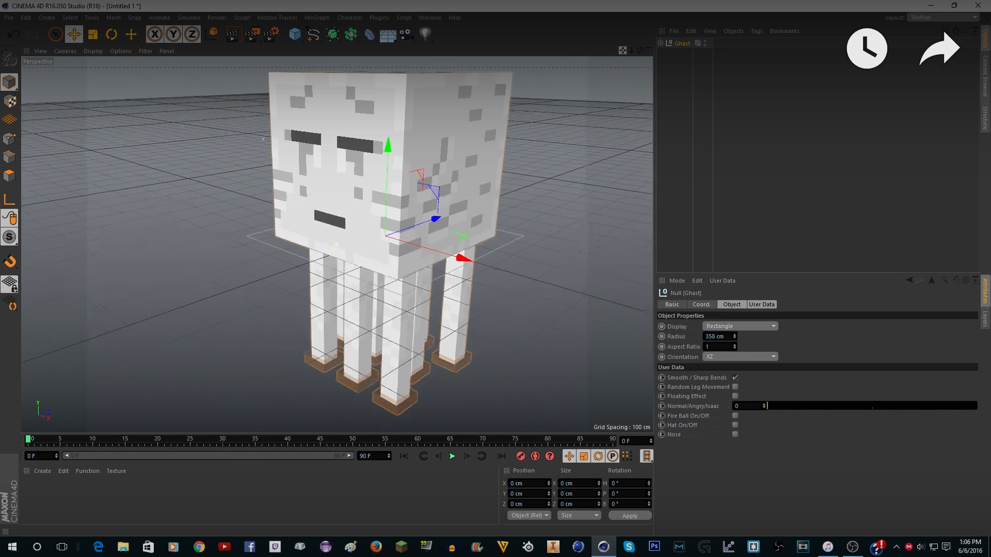Viewport: 991px width, 557px height.
Task: Switch to Texture mode in left sidebar
Action: point(9,101)
